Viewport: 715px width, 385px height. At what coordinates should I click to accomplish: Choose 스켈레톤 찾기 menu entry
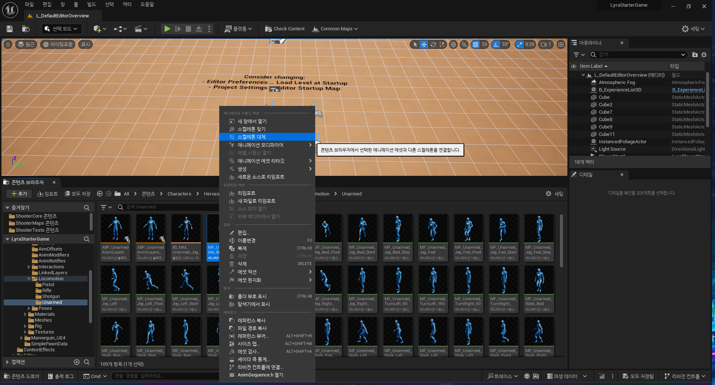tap(267, 129)
